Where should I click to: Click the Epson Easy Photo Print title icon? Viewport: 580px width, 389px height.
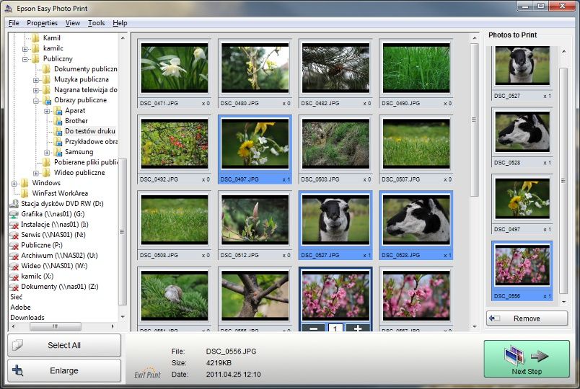pos(8,8)
